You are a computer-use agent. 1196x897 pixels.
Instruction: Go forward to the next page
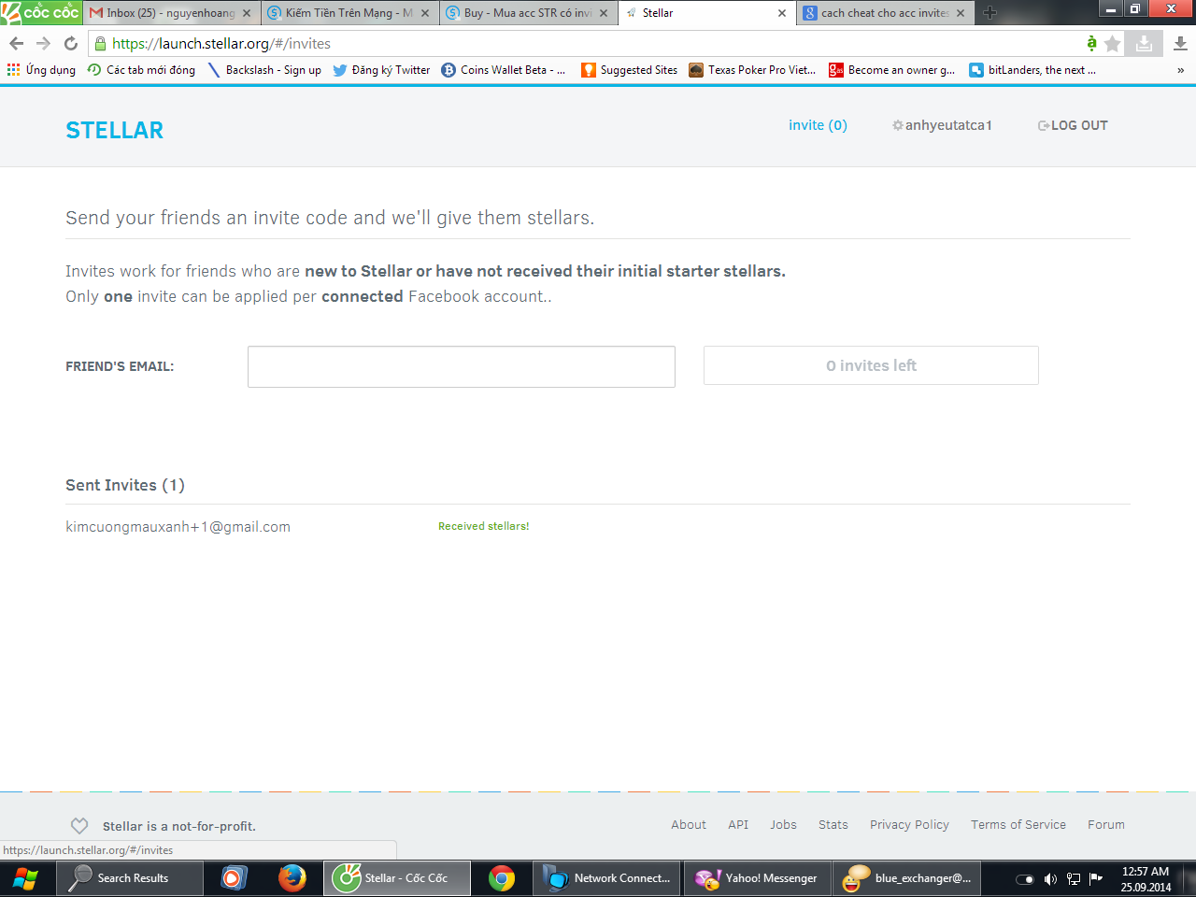tap(43, 43)
